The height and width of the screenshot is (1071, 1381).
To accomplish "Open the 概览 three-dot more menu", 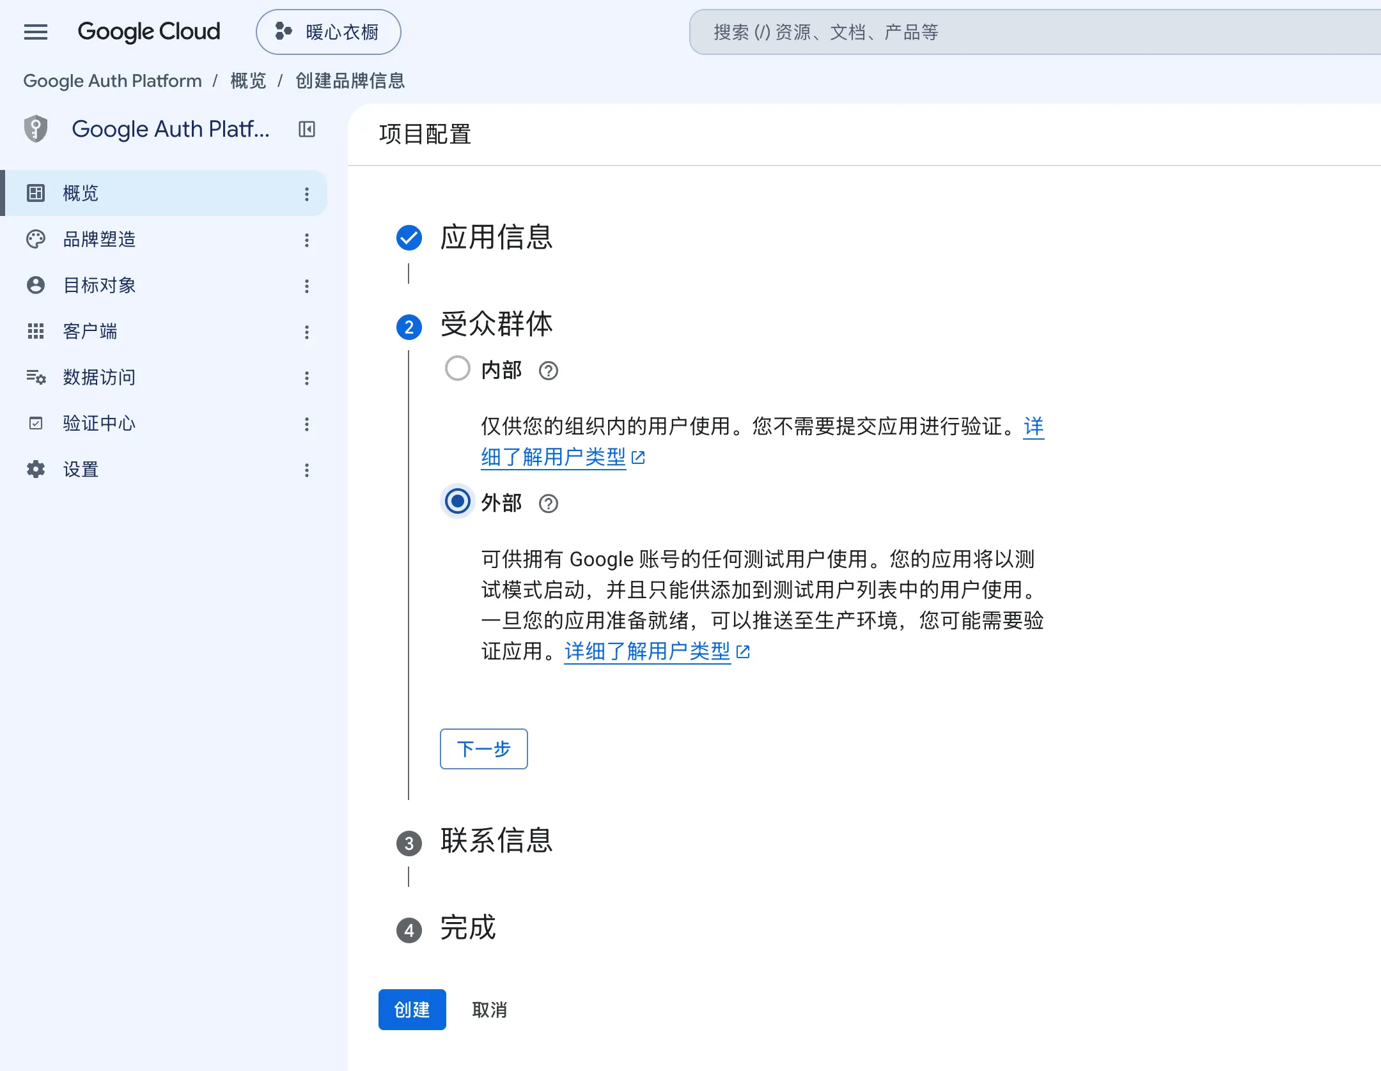I will pos(307,194).
